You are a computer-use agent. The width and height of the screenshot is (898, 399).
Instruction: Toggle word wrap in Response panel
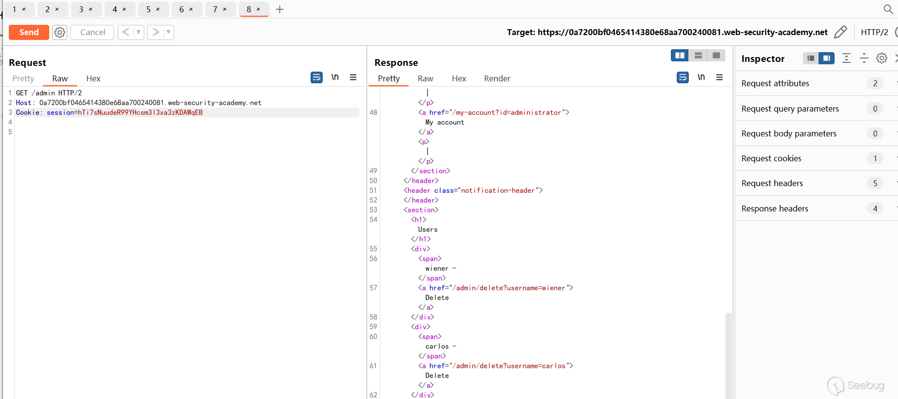[683, 77]
